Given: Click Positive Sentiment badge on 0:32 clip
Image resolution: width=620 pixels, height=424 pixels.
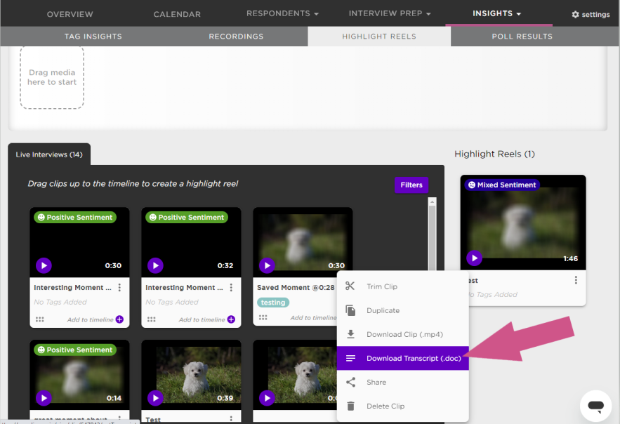Looking at the screenshot, I should coord(187,218).
